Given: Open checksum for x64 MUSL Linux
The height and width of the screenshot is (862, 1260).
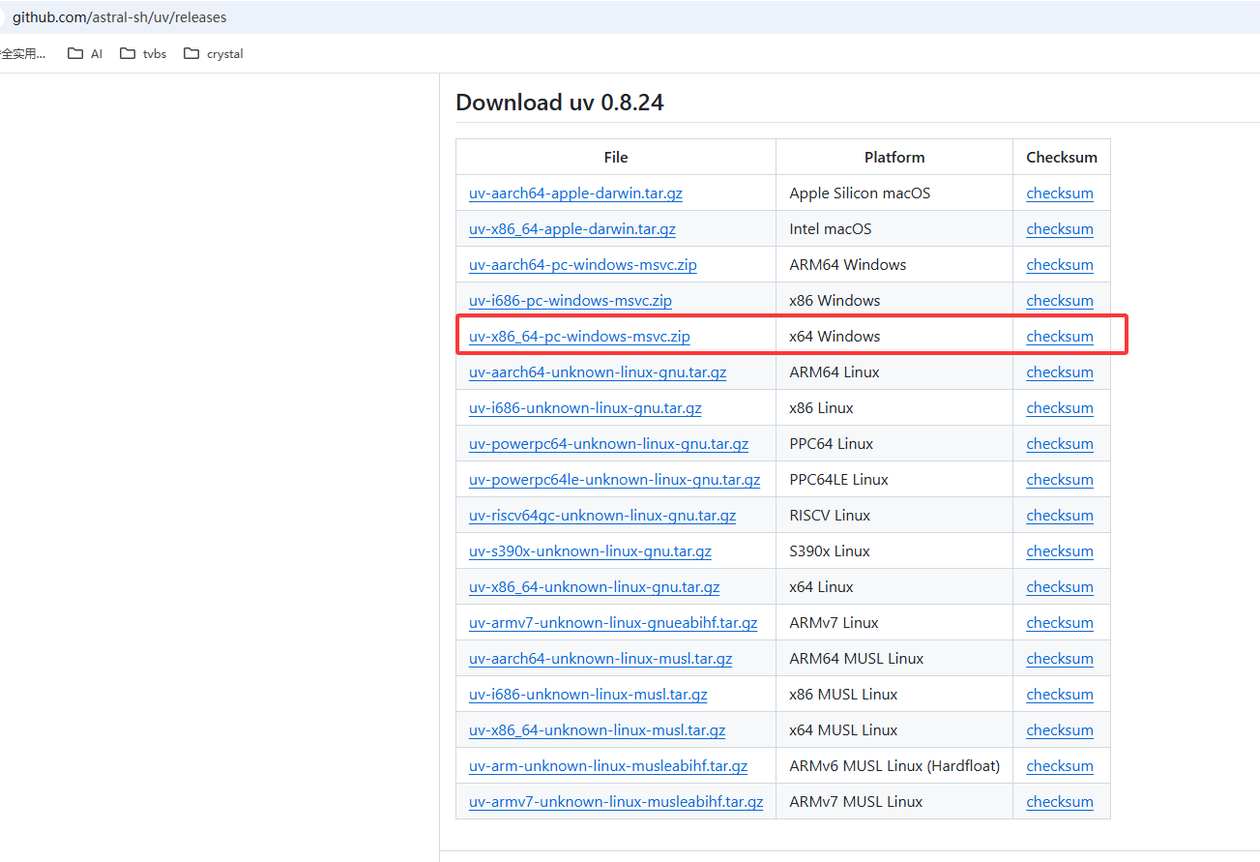Looking at the screenshot, I should (x=1060, y=730).
